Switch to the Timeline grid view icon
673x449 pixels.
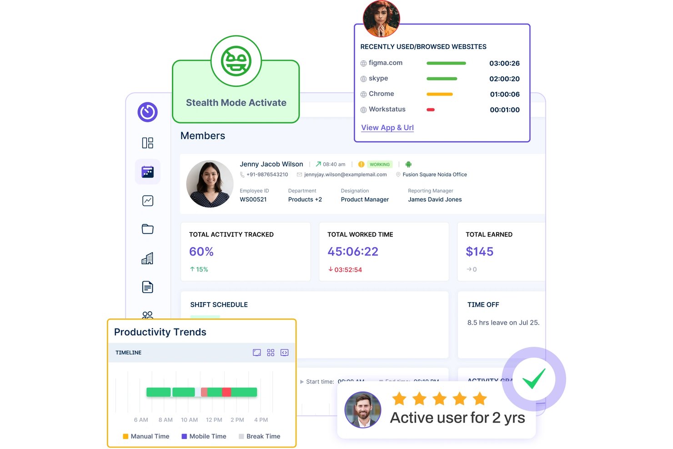[x=271, y=353]
